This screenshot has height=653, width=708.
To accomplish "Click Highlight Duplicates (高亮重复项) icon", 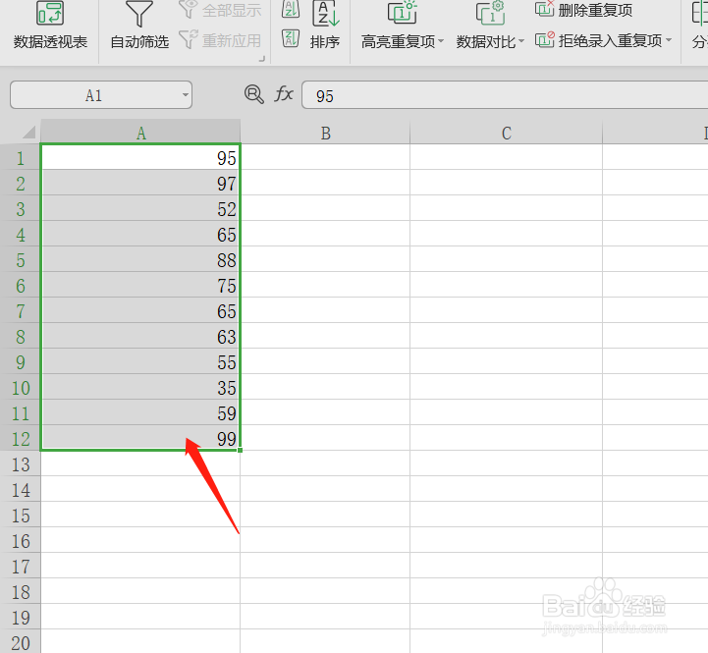I will [x=402, y=13].
